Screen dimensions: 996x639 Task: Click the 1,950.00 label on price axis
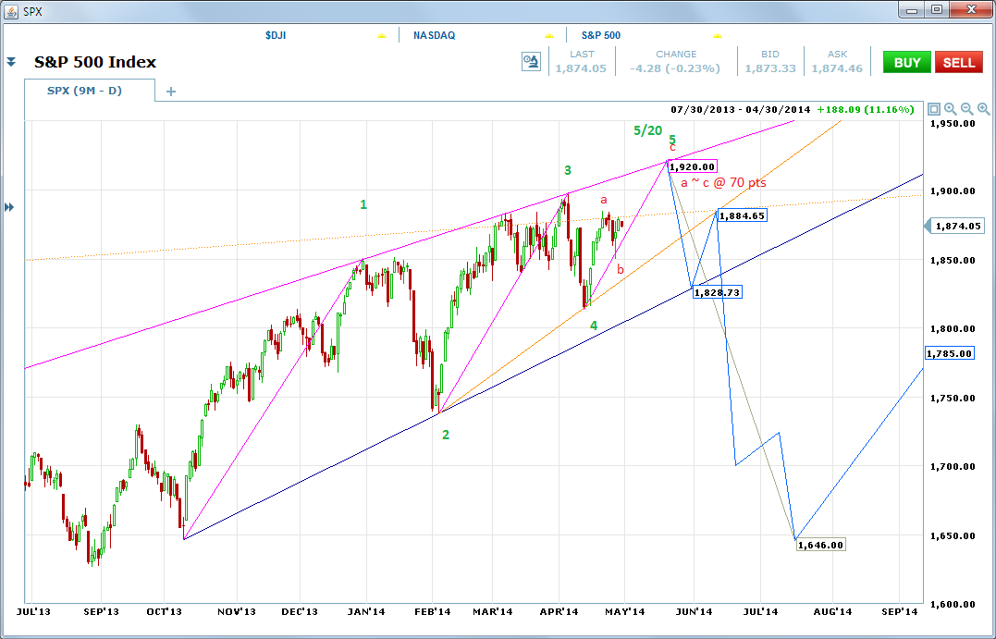[x=953, y=123]
